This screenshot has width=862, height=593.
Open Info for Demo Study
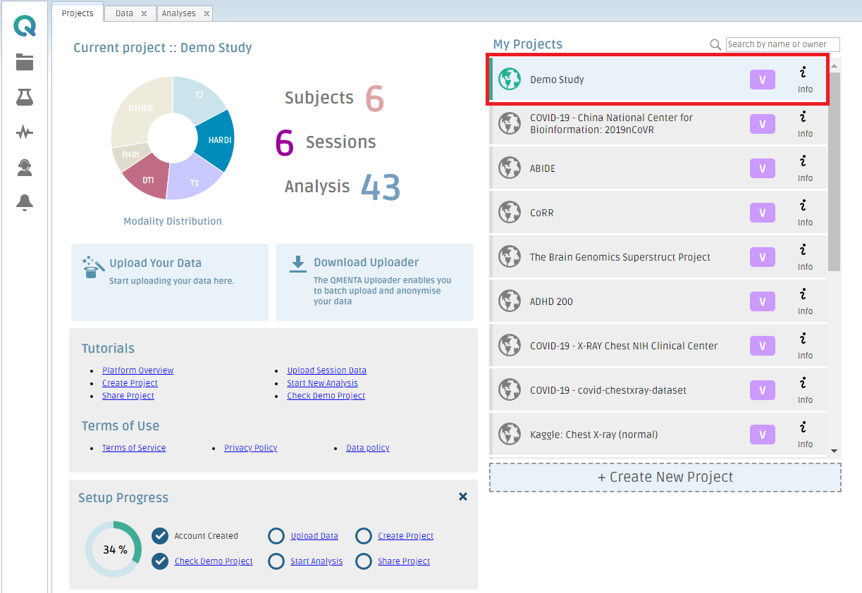coord(805,80)
